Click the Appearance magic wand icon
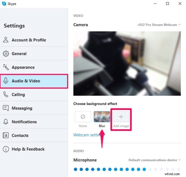Screen dimensions: 186x177 click(x=6, y=67)
